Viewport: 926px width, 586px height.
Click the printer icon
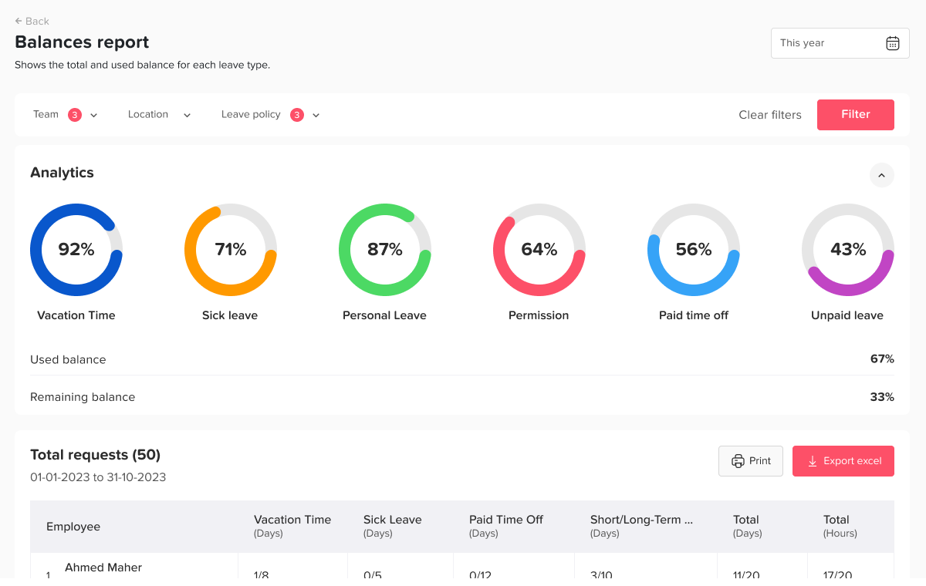click(738, 461)
